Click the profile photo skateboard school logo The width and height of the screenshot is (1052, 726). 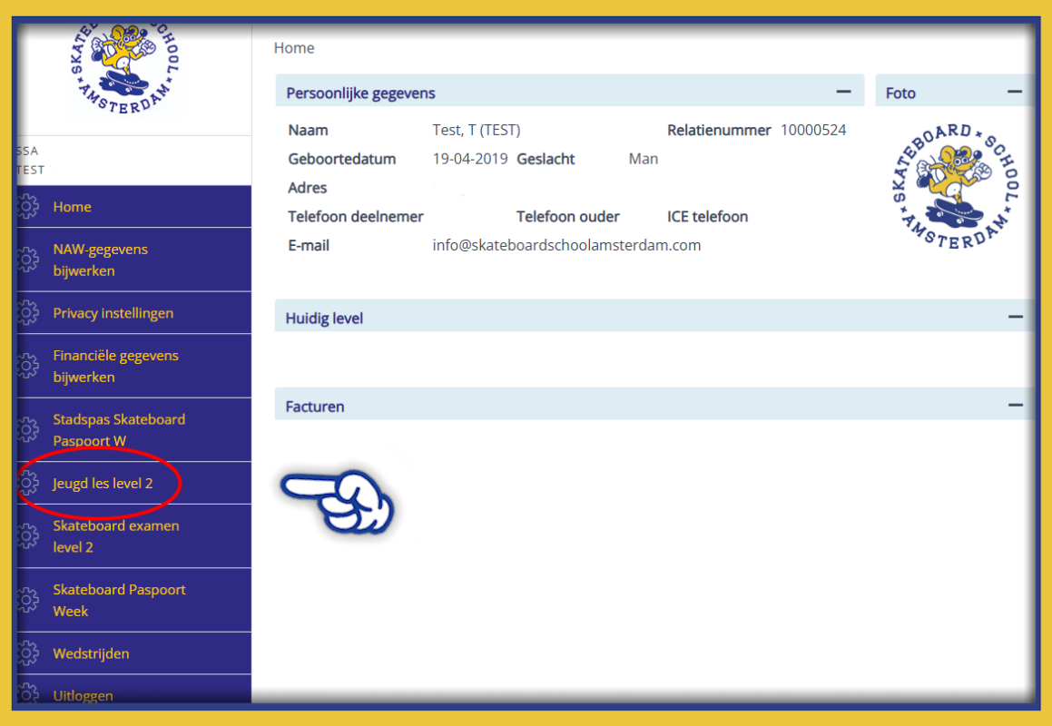(955, 186)
